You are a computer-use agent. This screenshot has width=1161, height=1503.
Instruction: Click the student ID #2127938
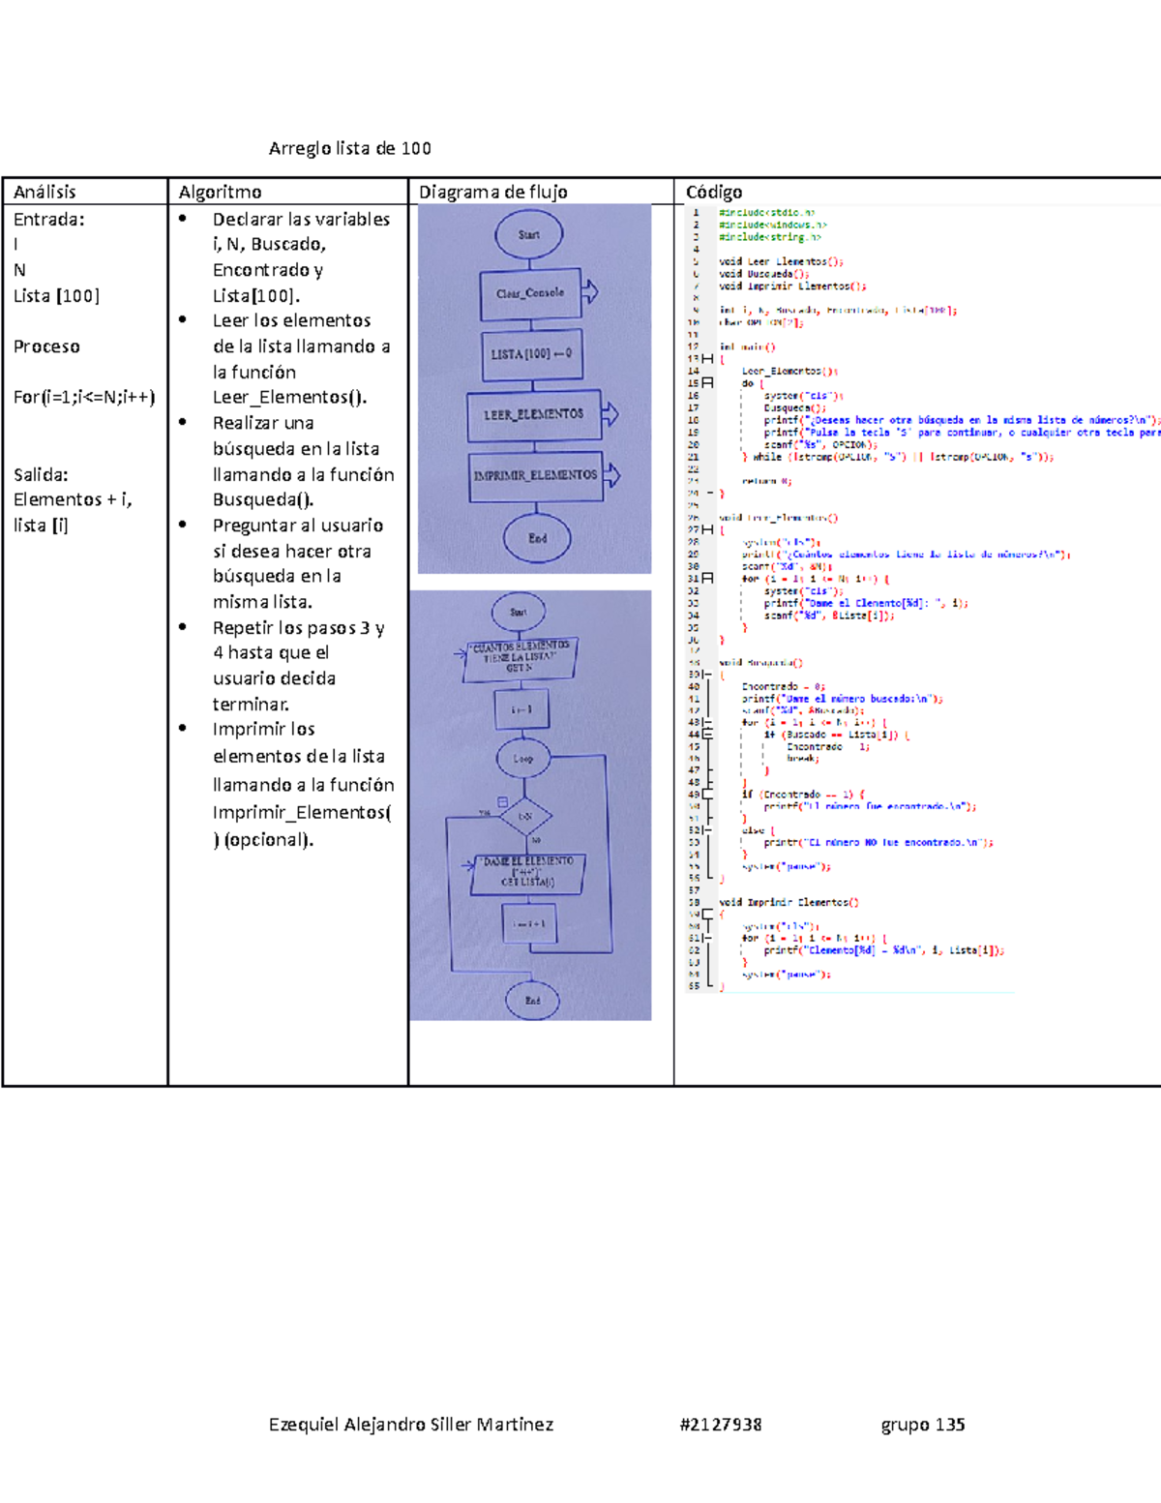(x=721, y=1425)
